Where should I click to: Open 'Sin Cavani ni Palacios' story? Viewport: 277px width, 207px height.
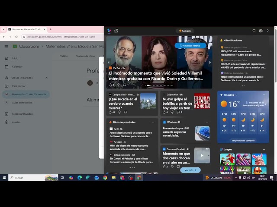point(131,160)
